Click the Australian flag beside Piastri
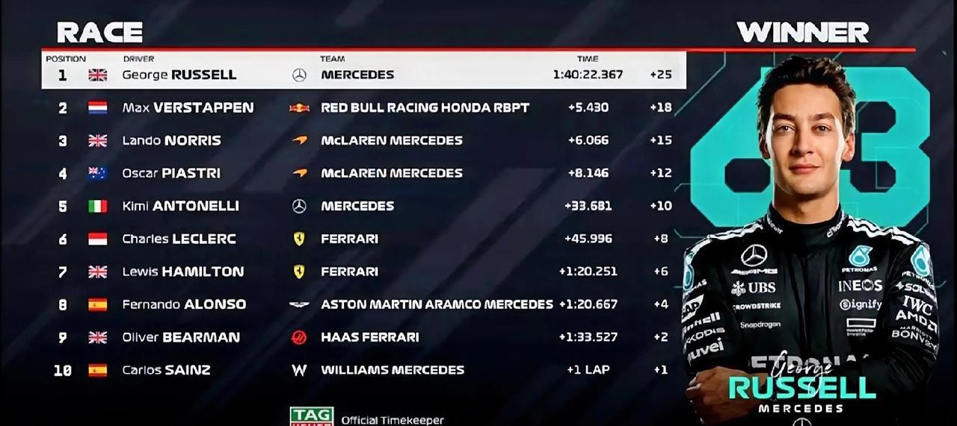This screenshot has height=426, width=957. tap(98, 173)
